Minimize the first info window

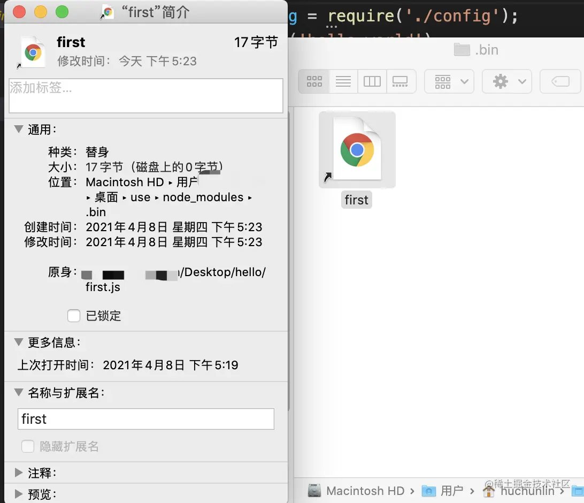point(41,12)
